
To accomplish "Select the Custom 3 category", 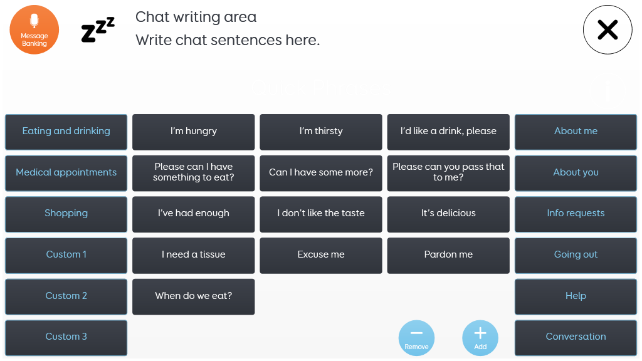I will [66, 337].
